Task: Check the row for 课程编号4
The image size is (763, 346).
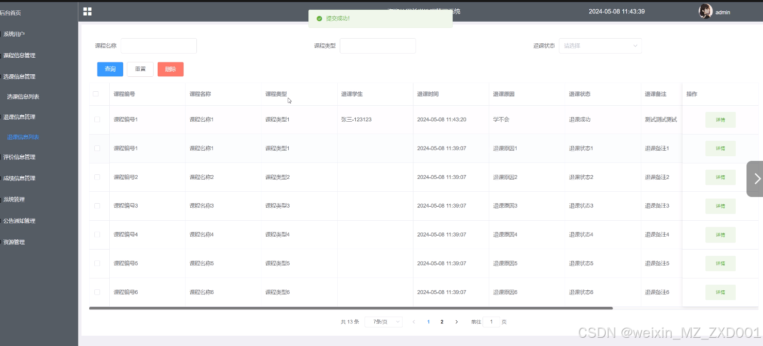Action: (97, 235)
